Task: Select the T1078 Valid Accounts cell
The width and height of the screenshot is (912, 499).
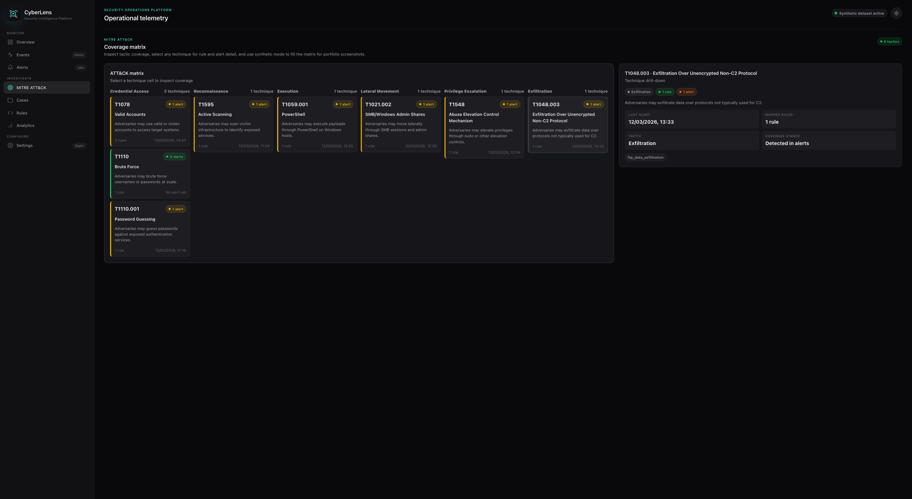Action: (x=150, y=122)
